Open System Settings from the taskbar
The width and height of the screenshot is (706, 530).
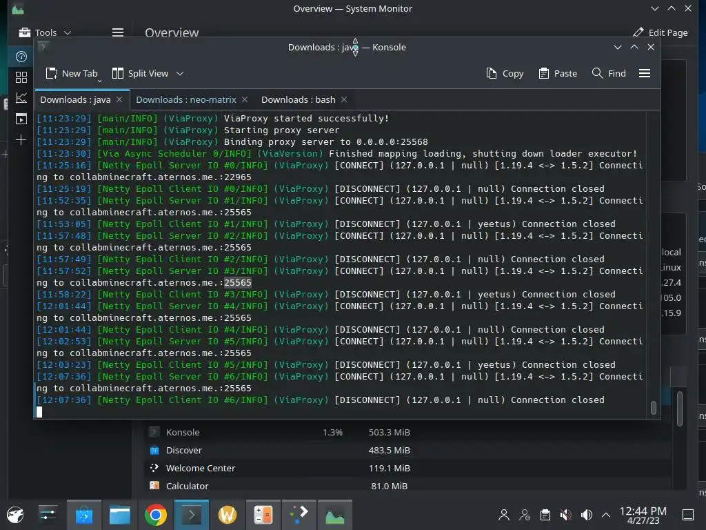click(48, 515)
